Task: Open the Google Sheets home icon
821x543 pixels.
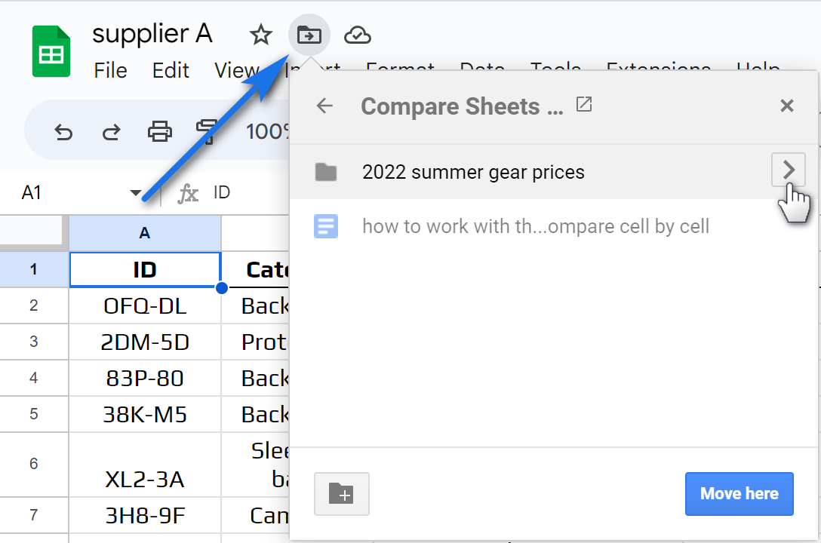Action: pos(51,51)
